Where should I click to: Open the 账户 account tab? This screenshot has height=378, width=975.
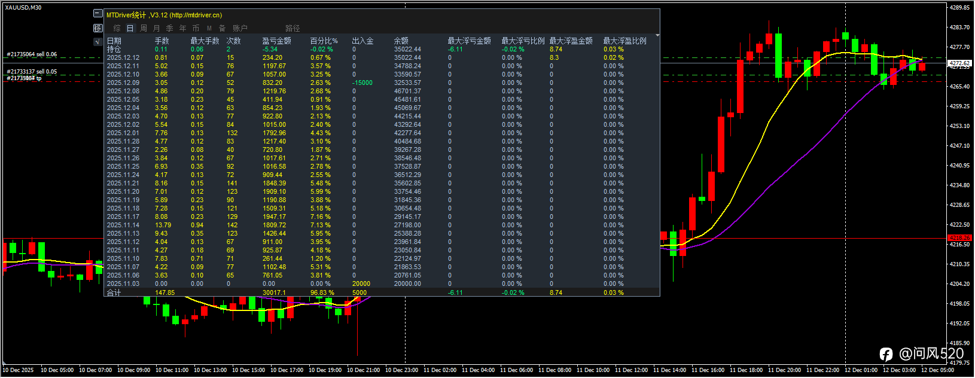click(x=240, y=28)
